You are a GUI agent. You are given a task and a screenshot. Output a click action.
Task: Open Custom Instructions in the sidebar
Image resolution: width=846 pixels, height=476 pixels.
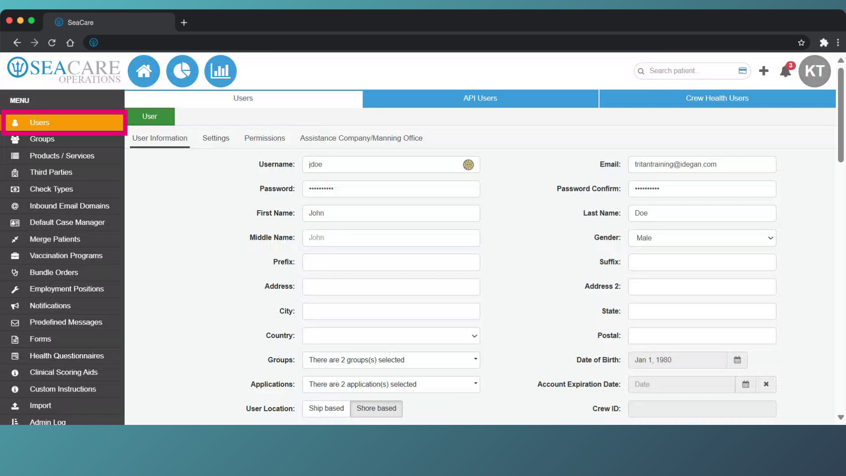[62, 389]
